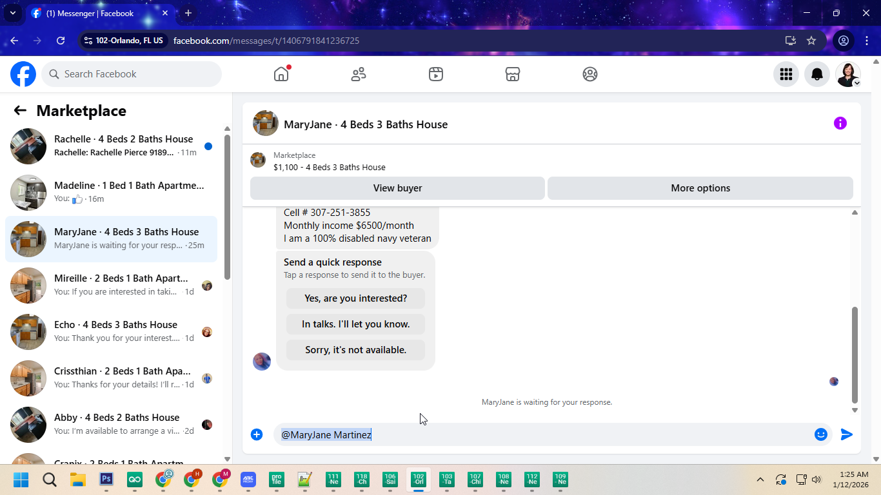This screenshot has width=881, height=495.
Task: Open a new browser tab
Action: [188, 13]
